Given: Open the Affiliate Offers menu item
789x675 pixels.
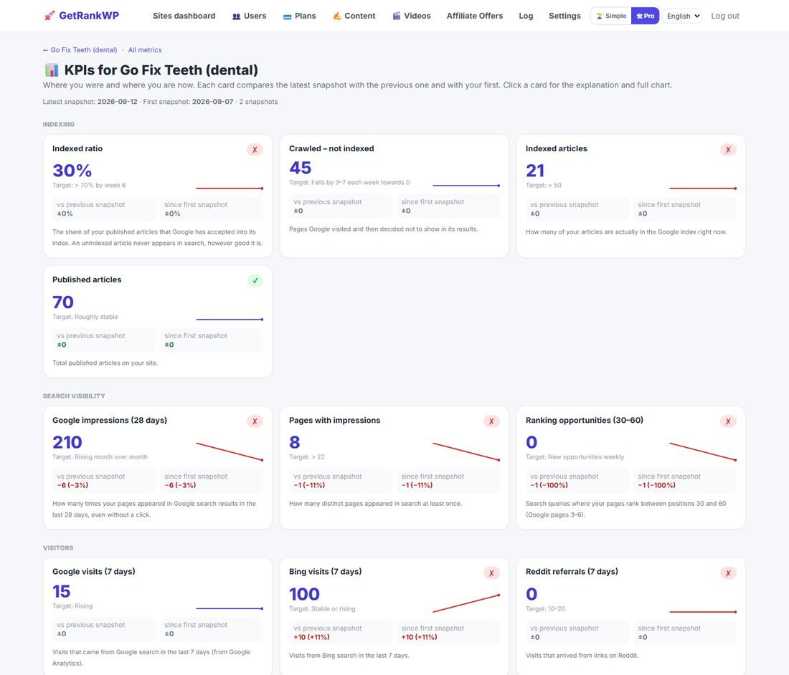Looking at the screenshot, I should [475, 16].
